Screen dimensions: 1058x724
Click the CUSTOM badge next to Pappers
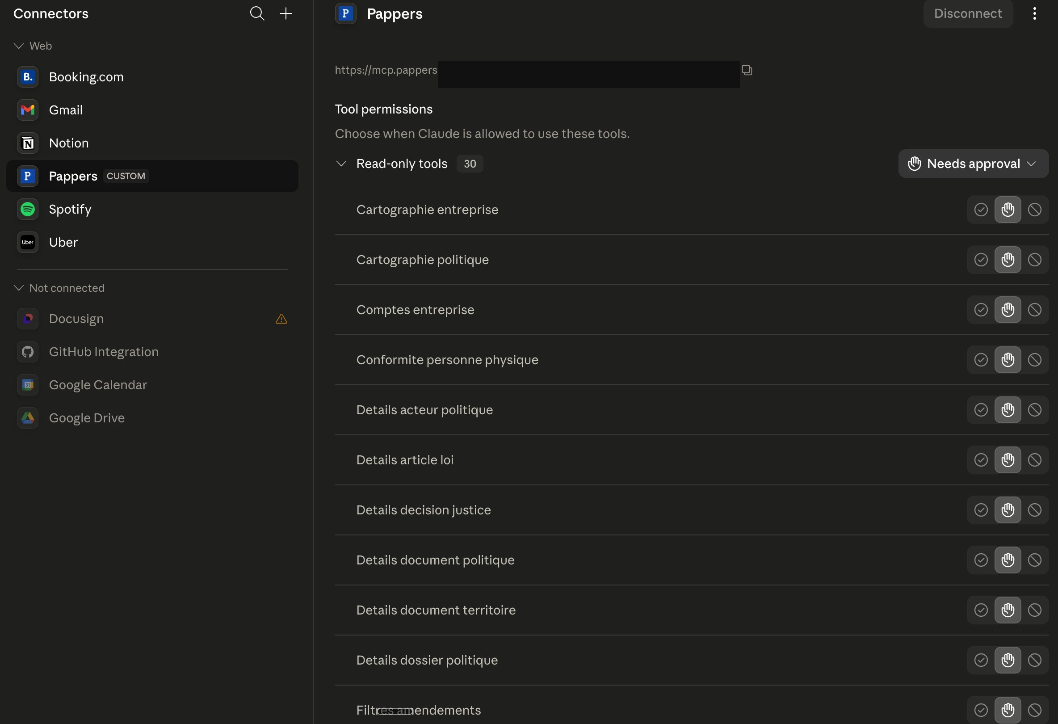click(126, 176)
